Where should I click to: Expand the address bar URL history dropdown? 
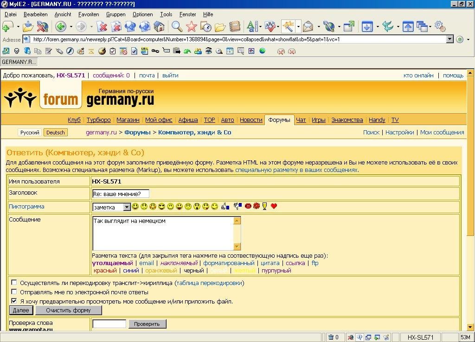pyautogui.click(x=450, y=39)
